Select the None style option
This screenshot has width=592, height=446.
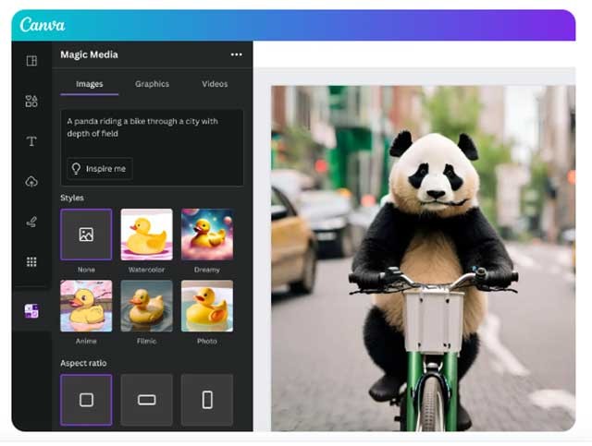click(x=86, y=235)
